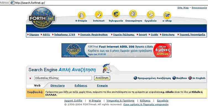Click the FORTHnet Fast Internet ADSL banner

117,50
